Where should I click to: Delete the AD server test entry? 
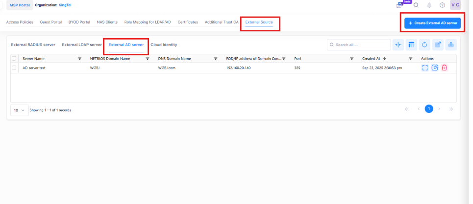(445, 68)
